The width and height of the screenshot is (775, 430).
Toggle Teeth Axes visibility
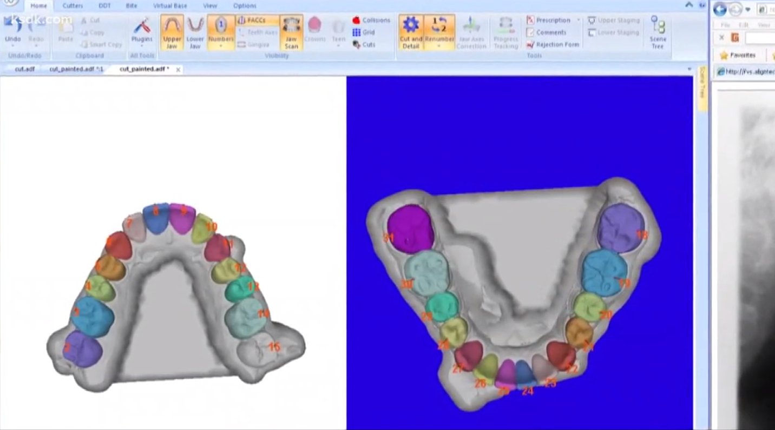pyautogui.click(x=257, y=32)
